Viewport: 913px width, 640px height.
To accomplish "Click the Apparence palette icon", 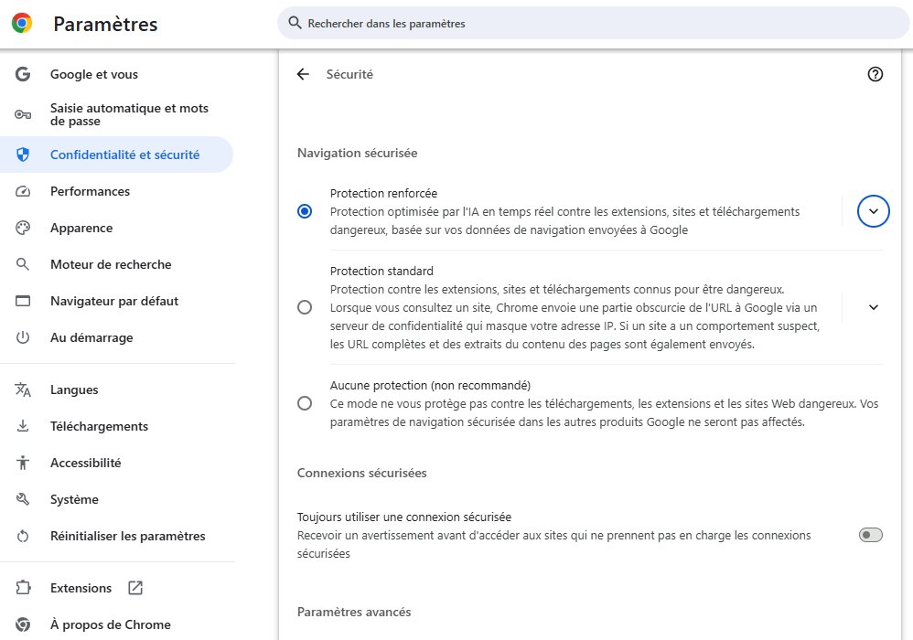I will coord(23,228).
